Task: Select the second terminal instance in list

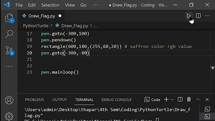Action: click(x=207, y=117)
